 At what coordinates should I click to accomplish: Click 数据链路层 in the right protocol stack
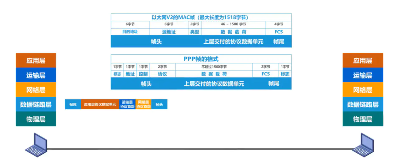[x=362, y=104]
